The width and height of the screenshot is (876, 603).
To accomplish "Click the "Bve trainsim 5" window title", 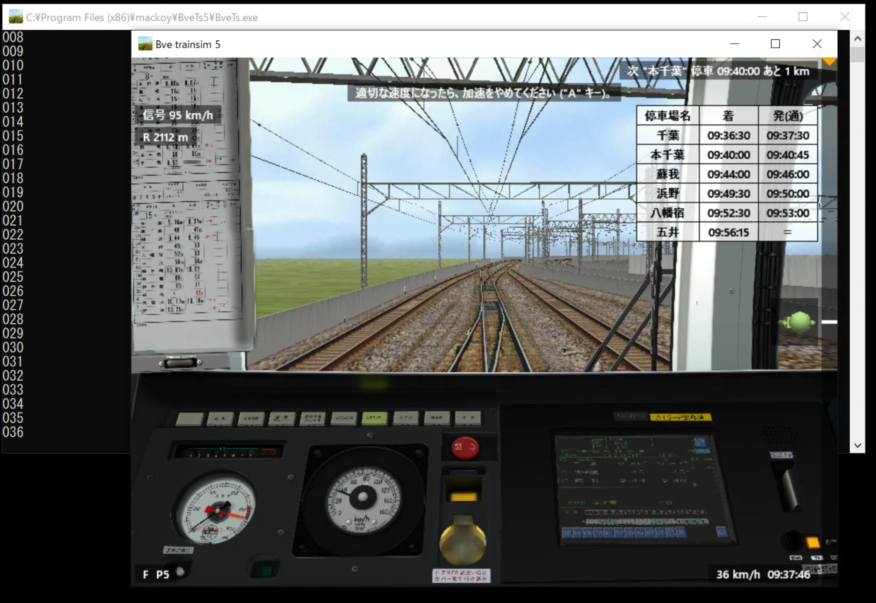I will click(x=188, y=44).
